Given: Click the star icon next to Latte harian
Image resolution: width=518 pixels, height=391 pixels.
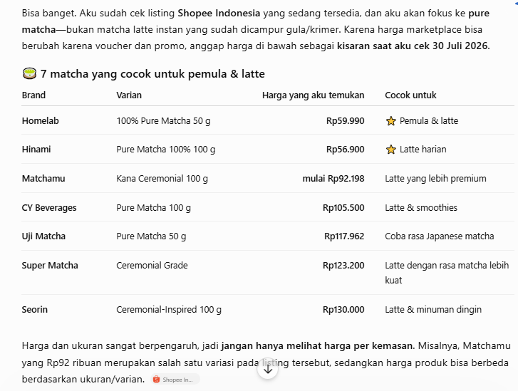Looking at the screenshot, I should [390, 150].
